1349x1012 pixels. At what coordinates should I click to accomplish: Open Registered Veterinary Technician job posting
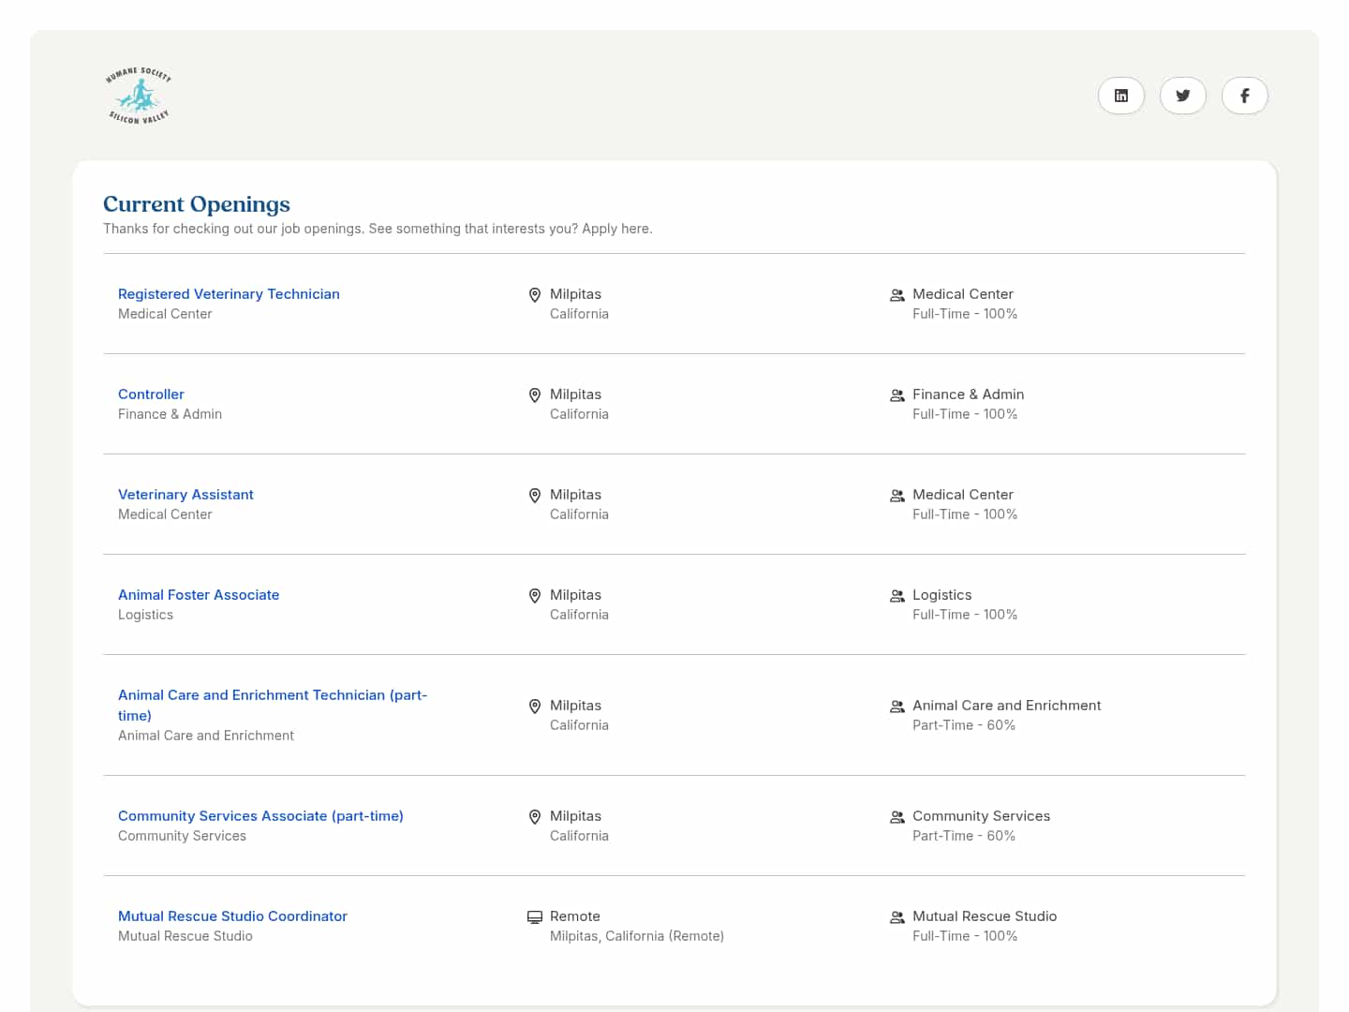[x=229, y=294]
